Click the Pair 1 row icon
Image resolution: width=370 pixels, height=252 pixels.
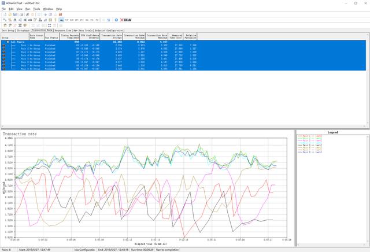[4, 45]
